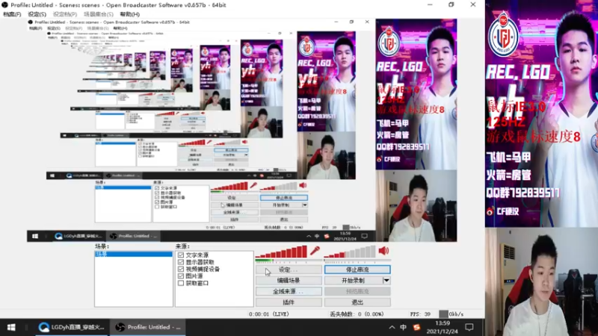598x336 pixels.
Task: Click empty area of the 来源 sources list box
Action: 214,297
